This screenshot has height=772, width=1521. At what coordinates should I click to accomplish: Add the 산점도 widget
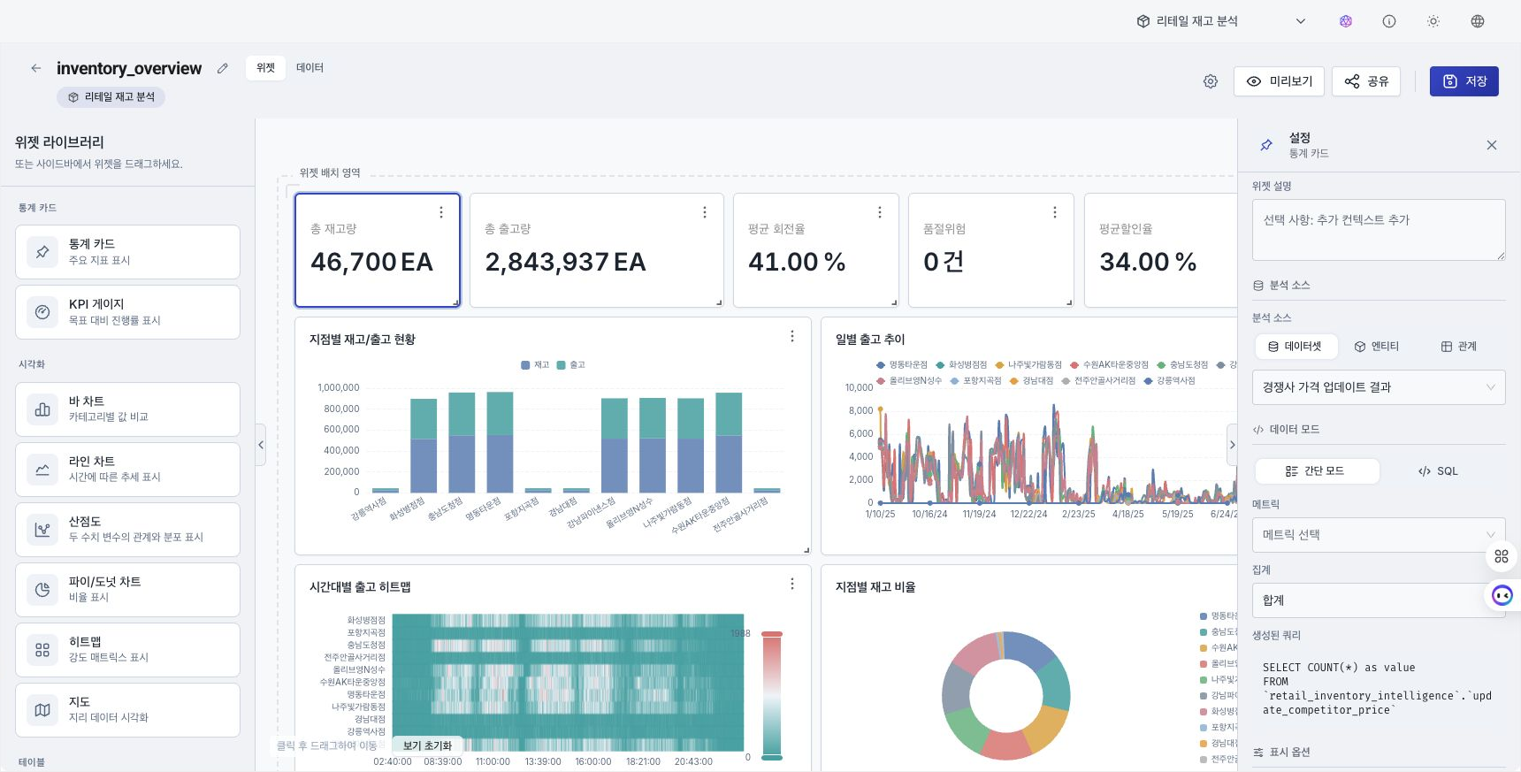(x=127, y=530)
